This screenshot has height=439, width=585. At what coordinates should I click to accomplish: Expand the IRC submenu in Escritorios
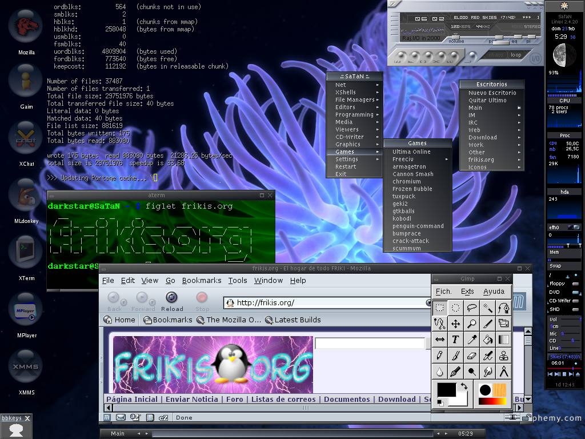(x=492, y=122)
